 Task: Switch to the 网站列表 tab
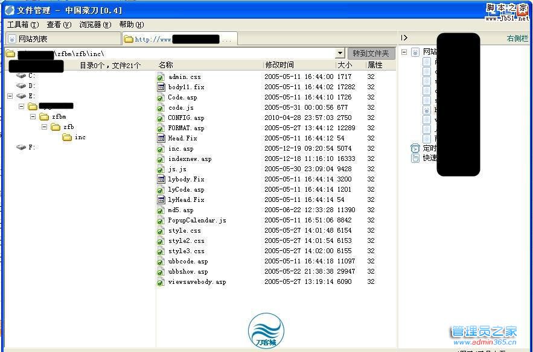[63, 39]
